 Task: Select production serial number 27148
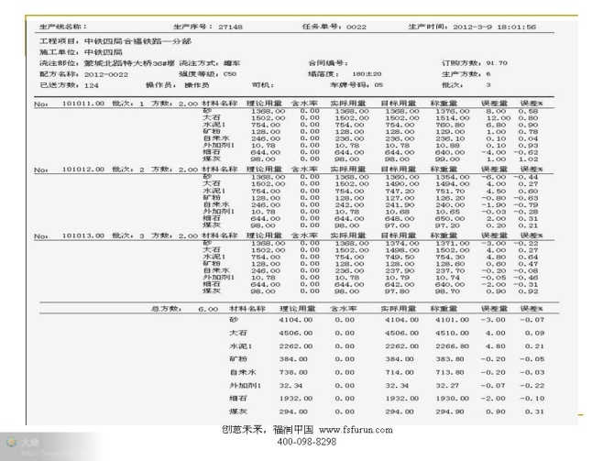[x=230, y=27]
